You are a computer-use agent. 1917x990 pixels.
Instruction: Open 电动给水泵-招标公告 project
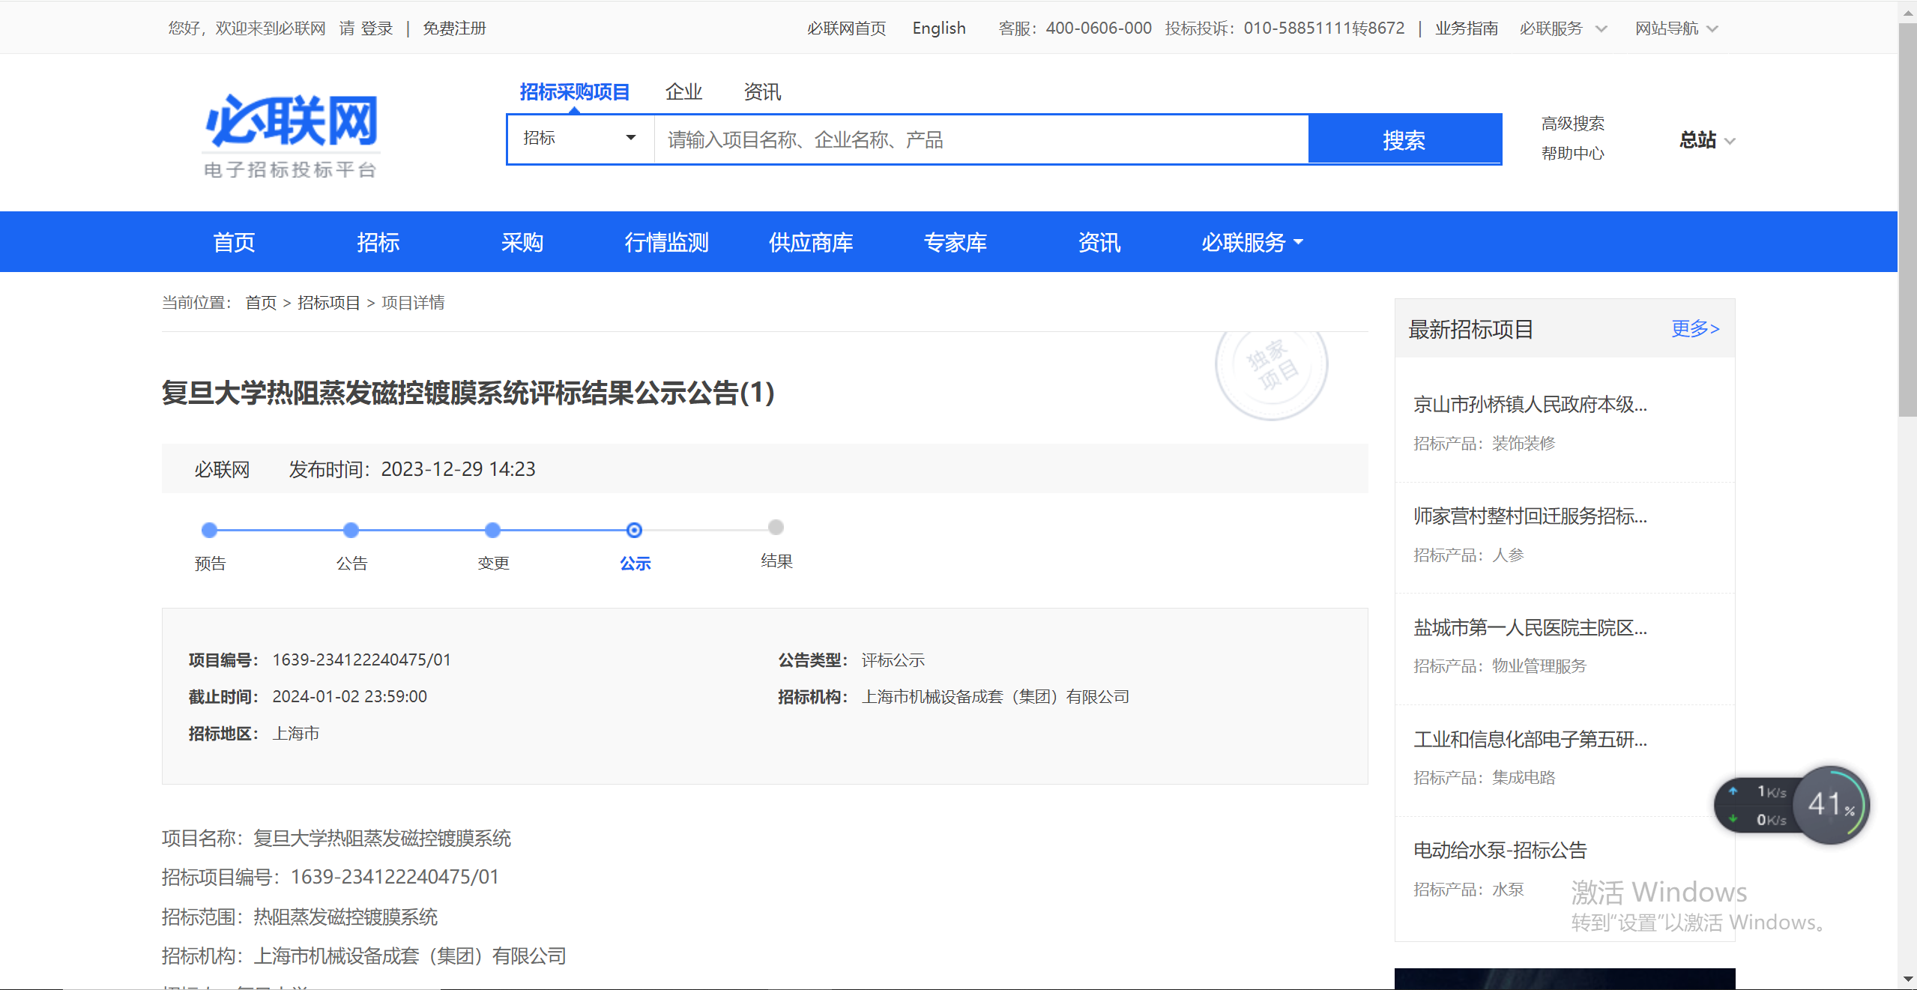(x=1500, y=851)
